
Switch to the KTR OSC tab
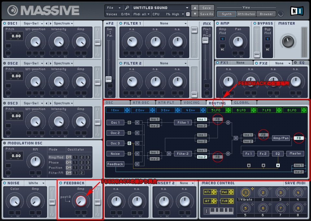coord(143,103)
